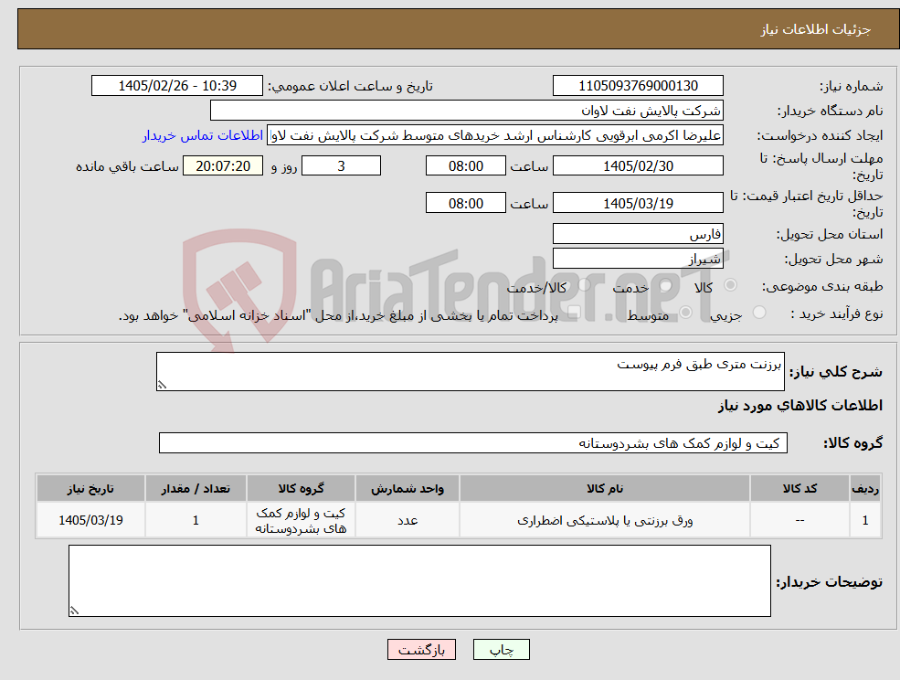The image size is (900, 680).
Task: Click the تعداد / مقدار column header
Action: (x=196, y=488)
